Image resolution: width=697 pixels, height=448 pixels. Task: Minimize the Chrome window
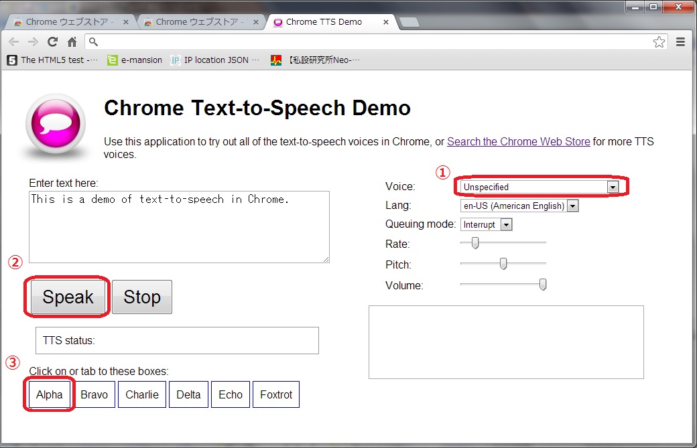(x=635, y=7)
